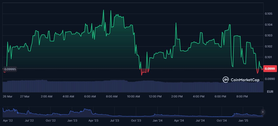Click the volume bars above 4:00 PM
The height and width of the screenshot is (126, 278).
pos(199,87)
